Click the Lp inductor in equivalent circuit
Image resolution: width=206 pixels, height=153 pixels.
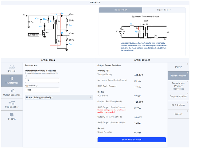(x=139, y=32)
